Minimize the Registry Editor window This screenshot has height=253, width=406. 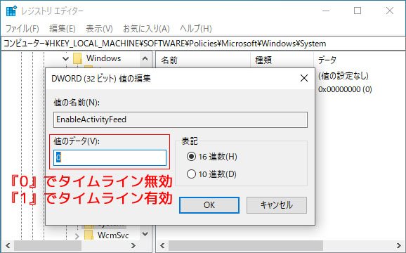coord(326,11)
